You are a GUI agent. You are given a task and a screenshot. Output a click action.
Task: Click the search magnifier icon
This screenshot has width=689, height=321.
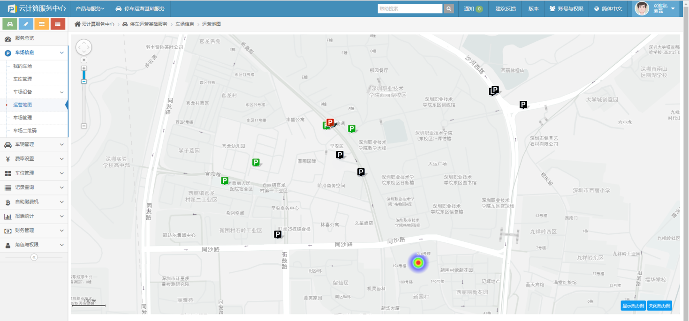coord(447,8)
